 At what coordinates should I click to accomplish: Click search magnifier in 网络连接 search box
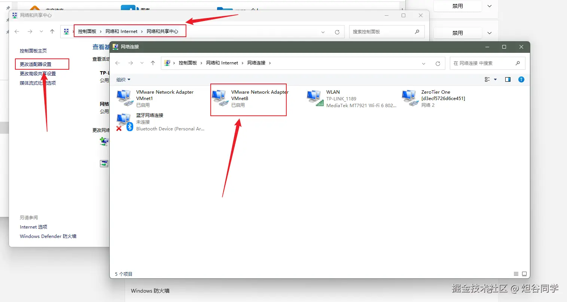[518, 63]
